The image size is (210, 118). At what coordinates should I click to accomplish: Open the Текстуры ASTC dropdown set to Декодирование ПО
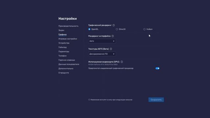point(102,54)
